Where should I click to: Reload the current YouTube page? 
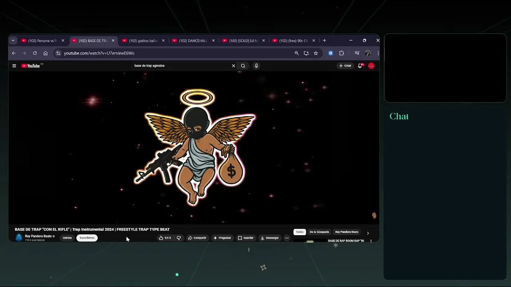point(35,53)
